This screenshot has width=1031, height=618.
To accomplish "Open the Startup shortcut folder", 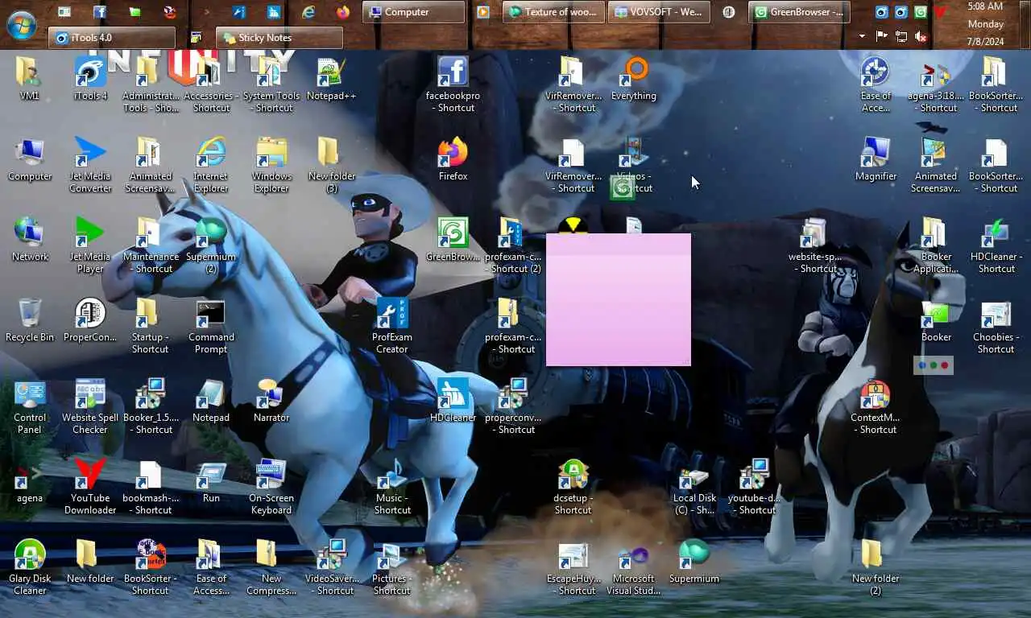I will click(x=151, y=326).
